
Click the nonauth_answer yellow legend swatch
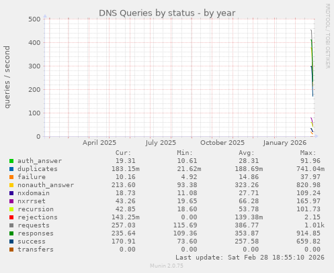[11, 185]
